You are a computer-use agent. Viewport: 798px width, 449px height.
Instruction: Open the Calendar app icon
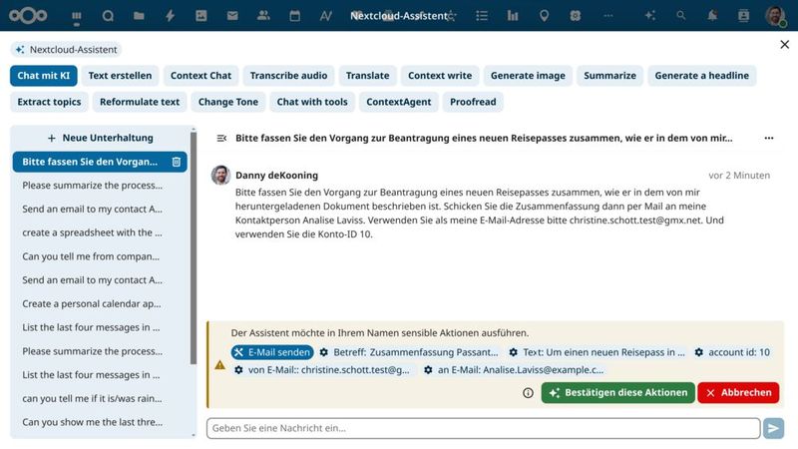(294, 16)
